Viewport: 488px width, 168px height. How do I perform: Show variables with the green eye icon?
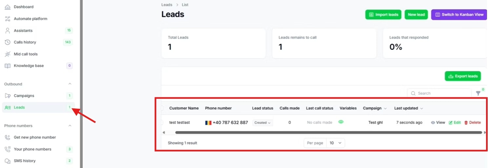click(341, 122)
